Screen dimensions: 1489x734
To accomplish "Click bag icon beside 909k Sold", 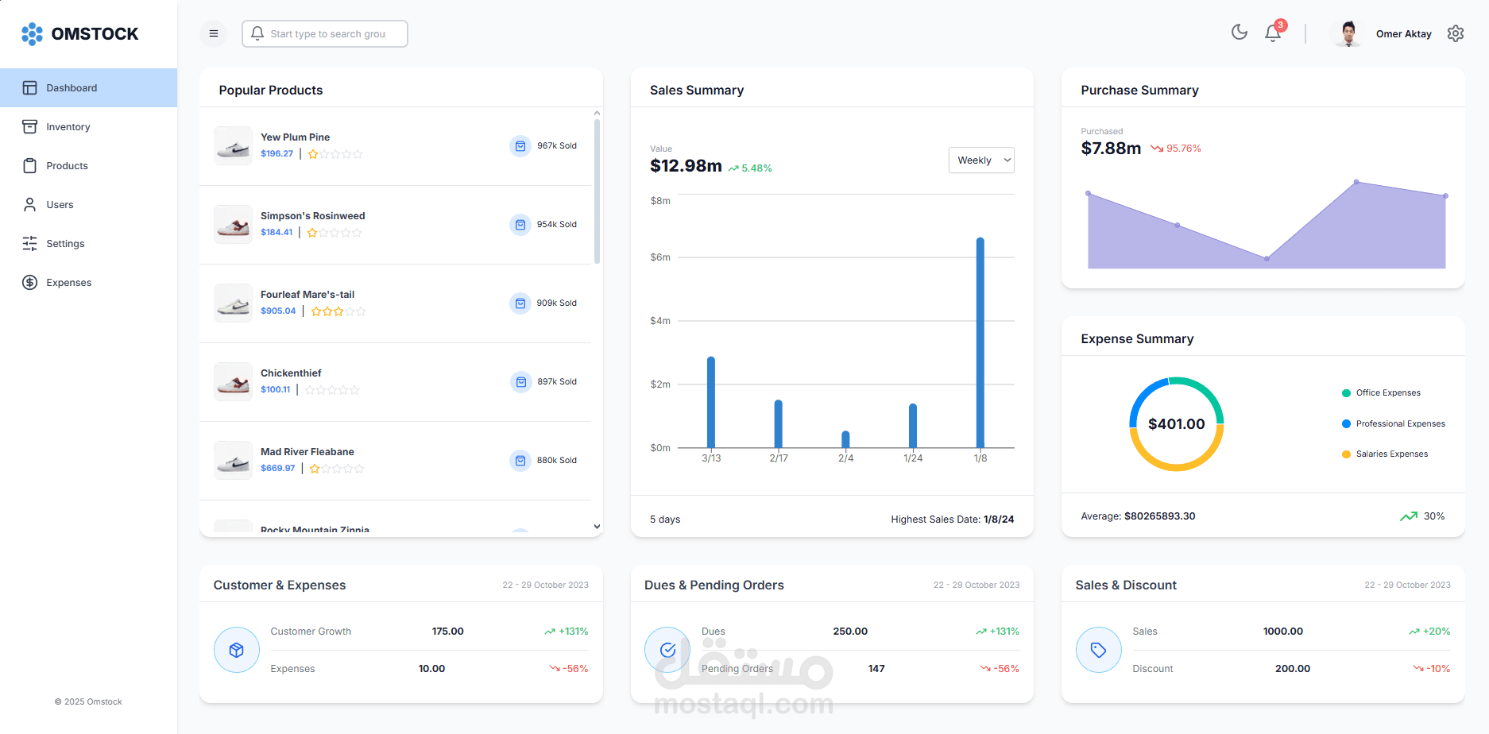I will (x=520, y=303).
